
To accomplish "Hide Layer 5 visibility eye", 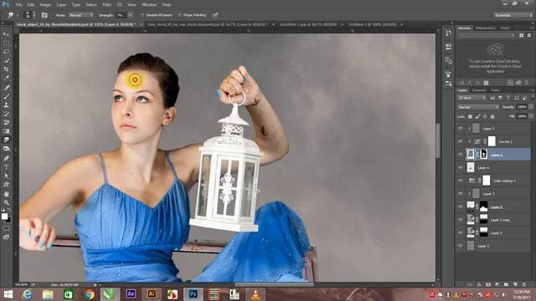I will tap(460, 129).
